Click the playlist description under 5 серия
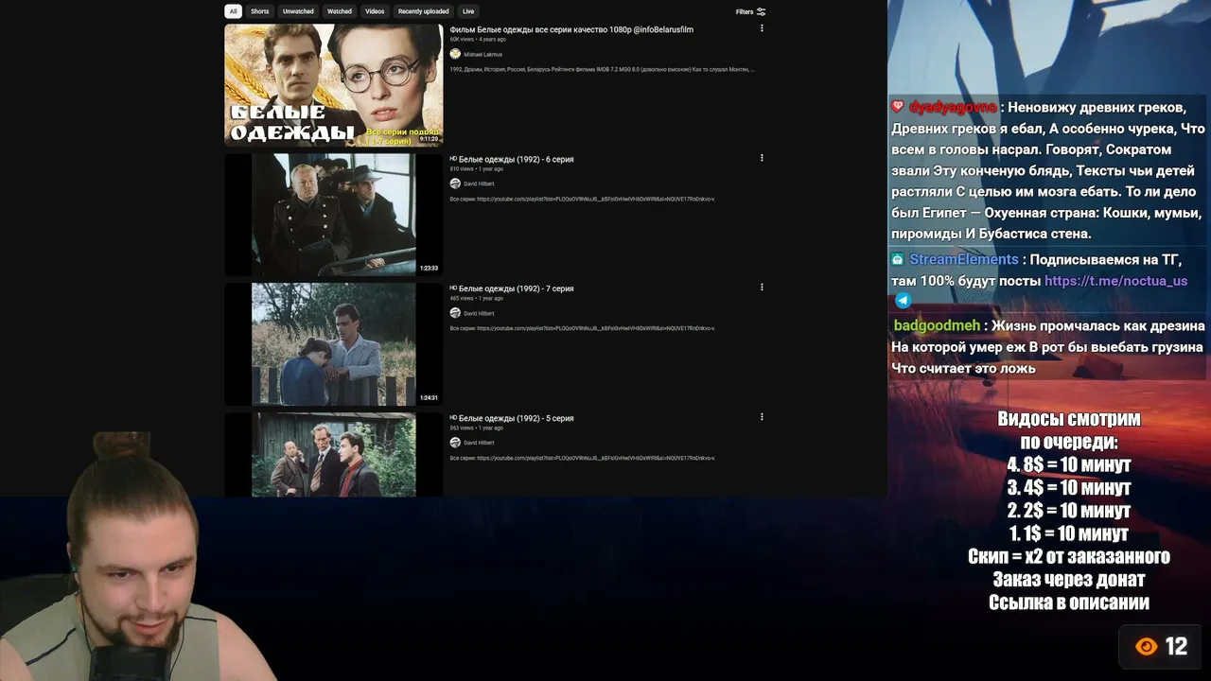Image resolution: width=1211 pixels, height=681 pixels. (x=582, y=458)
